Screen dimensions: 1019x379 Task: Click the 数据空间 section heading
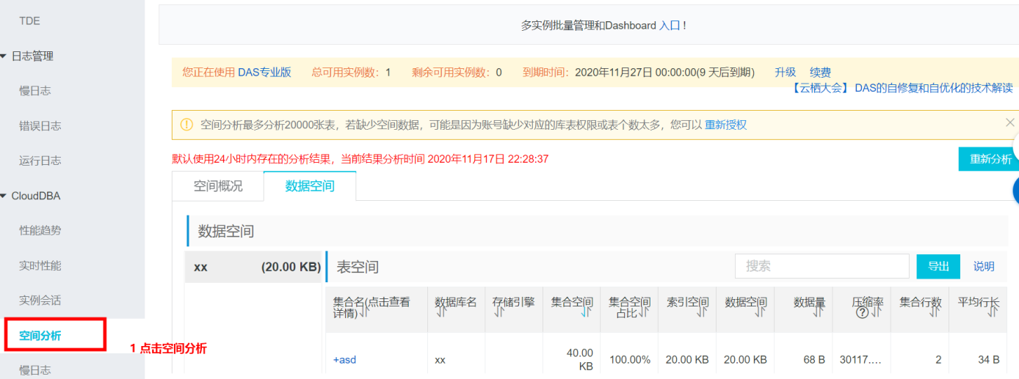226,231
